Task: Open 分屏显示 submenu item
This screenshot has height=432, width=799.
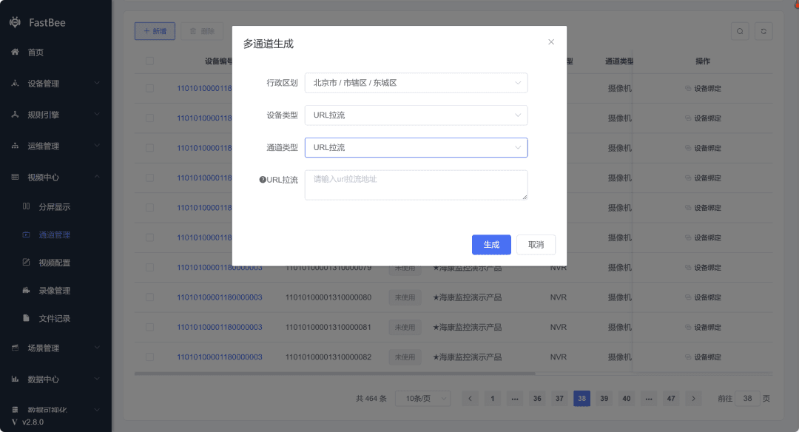Action: click(55, 207)
